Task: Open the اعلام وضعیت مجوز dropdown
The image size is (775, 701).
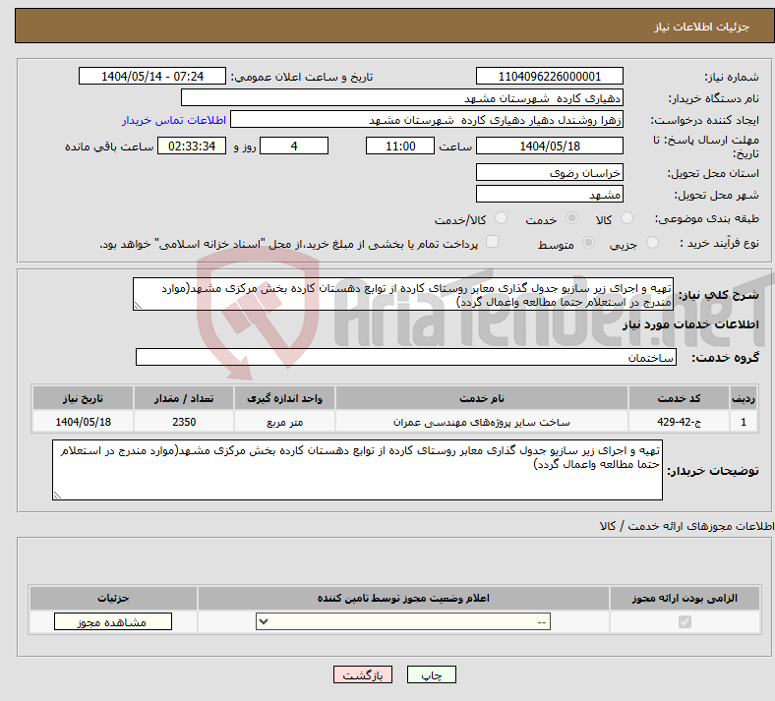Action: click(403, 621)
